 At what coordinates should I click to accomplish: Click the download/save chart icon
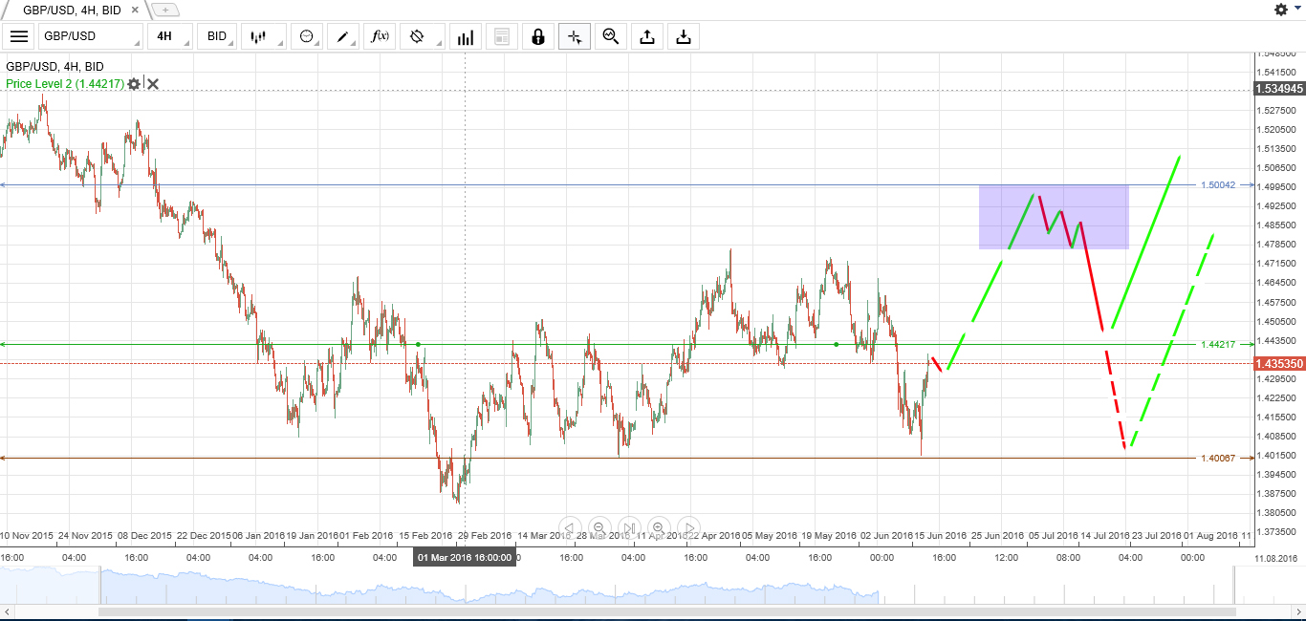click(x=684, y=37)
